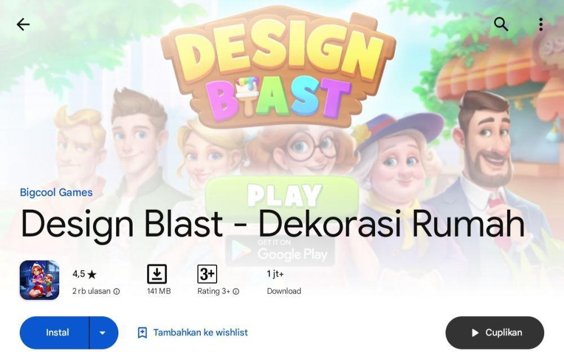
Task: Tap the 3+ content rating badge
Action: (x=207, y=274)
